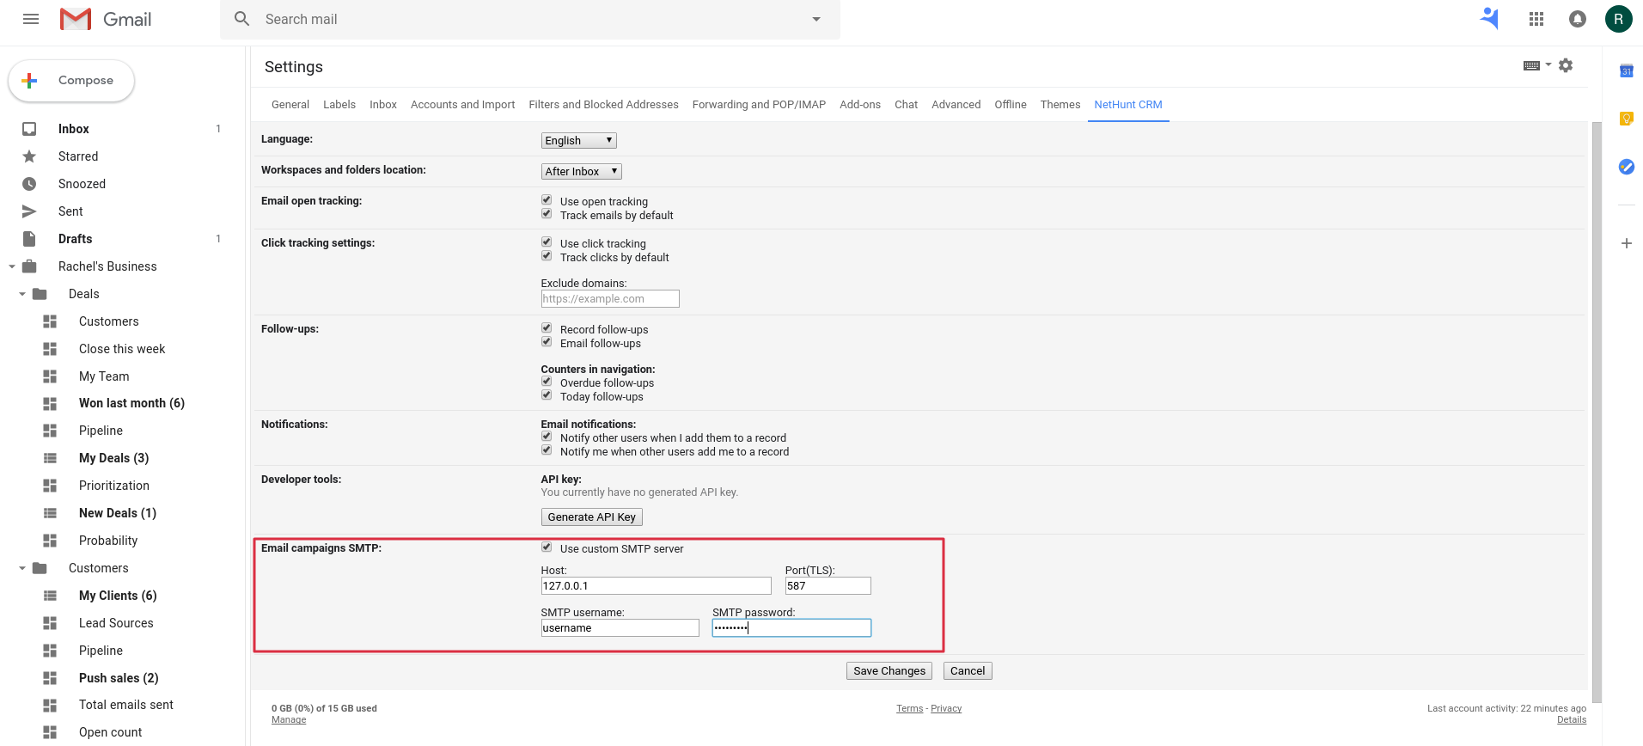The width and height of the screenshot is (1643, 746).
Task: Click the Starred star icon
Action: [x=29, y=156]
